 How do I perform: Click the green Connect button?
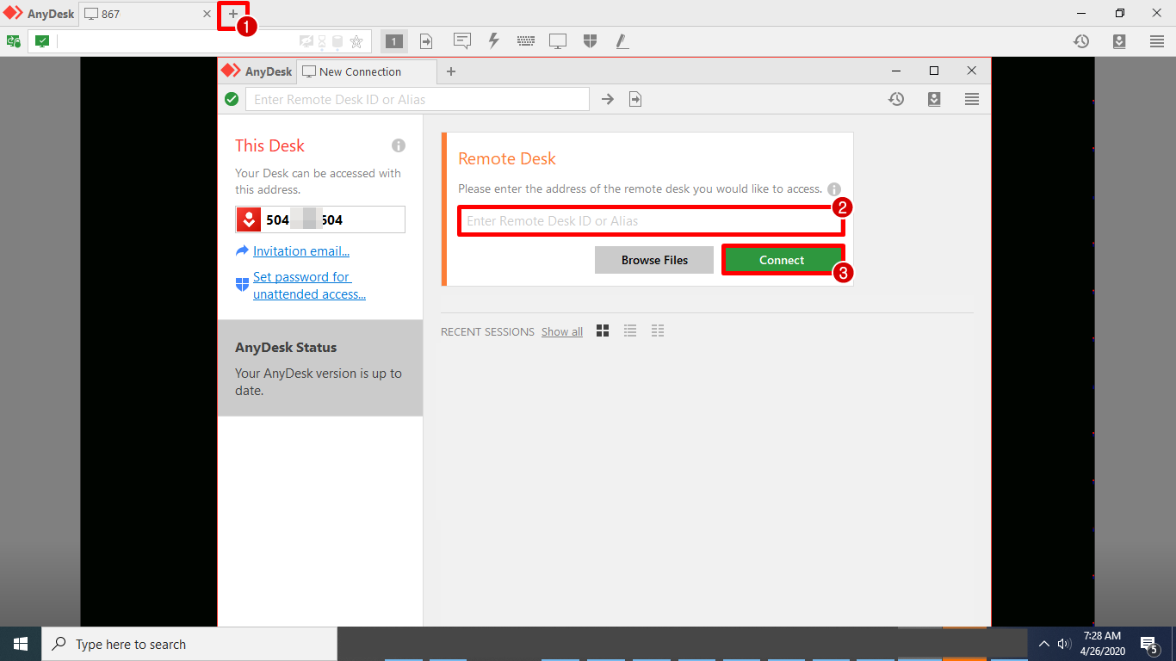pos(782,260)
